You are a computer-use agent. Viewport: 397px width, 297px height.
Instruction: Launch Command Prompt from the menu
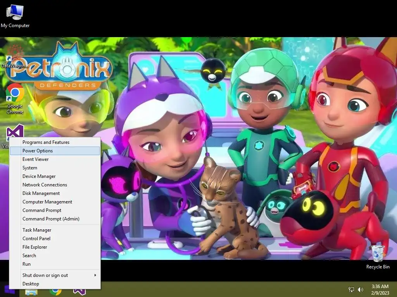(55, 210)
